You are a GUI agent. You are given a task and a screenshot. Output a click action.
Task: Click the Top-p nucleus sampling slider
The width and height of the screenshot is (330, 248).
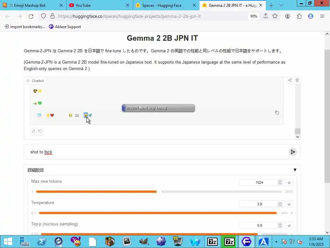pyautogui.click(x=164, y=234)
